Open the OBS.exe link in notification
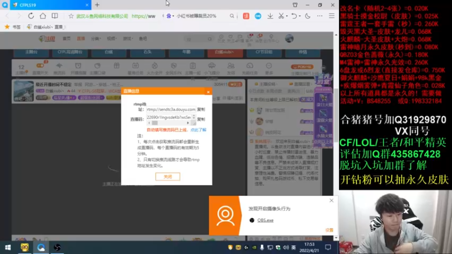 [x=265, y=220]
